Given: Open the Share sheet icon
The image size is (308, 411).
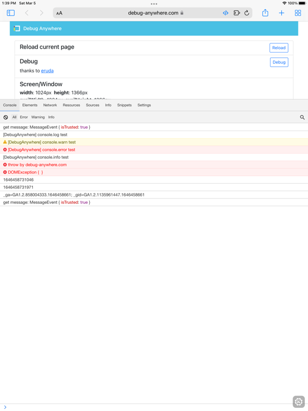Looking at the screenshot, I should pyautogui.click(x=265, y=13).
